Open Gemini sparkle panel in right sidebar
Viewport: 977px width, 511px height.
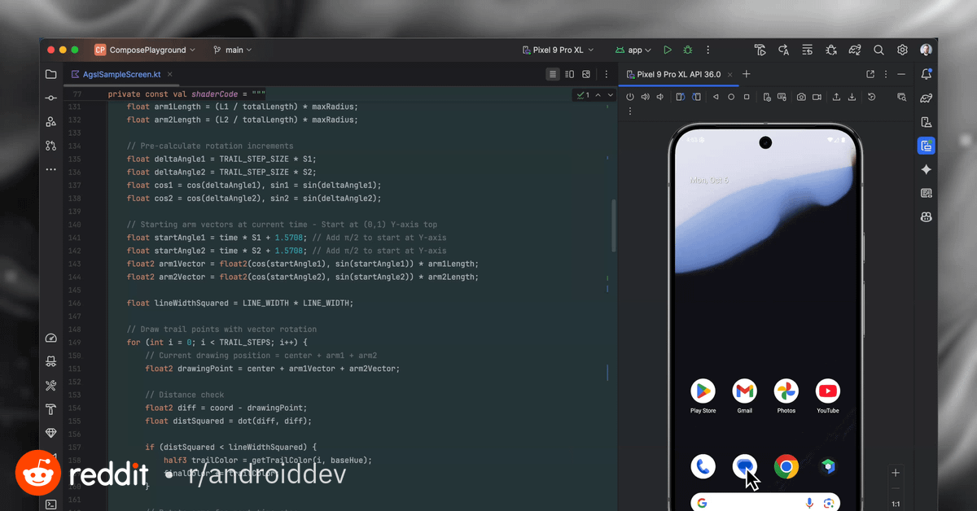click(926, 170)
